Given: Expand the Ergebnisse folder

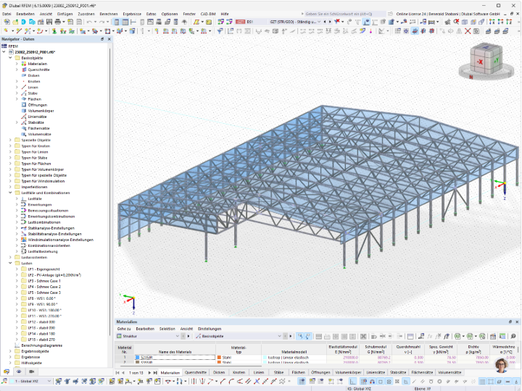Looking at the screenshot, I should [x=10, y=357].
